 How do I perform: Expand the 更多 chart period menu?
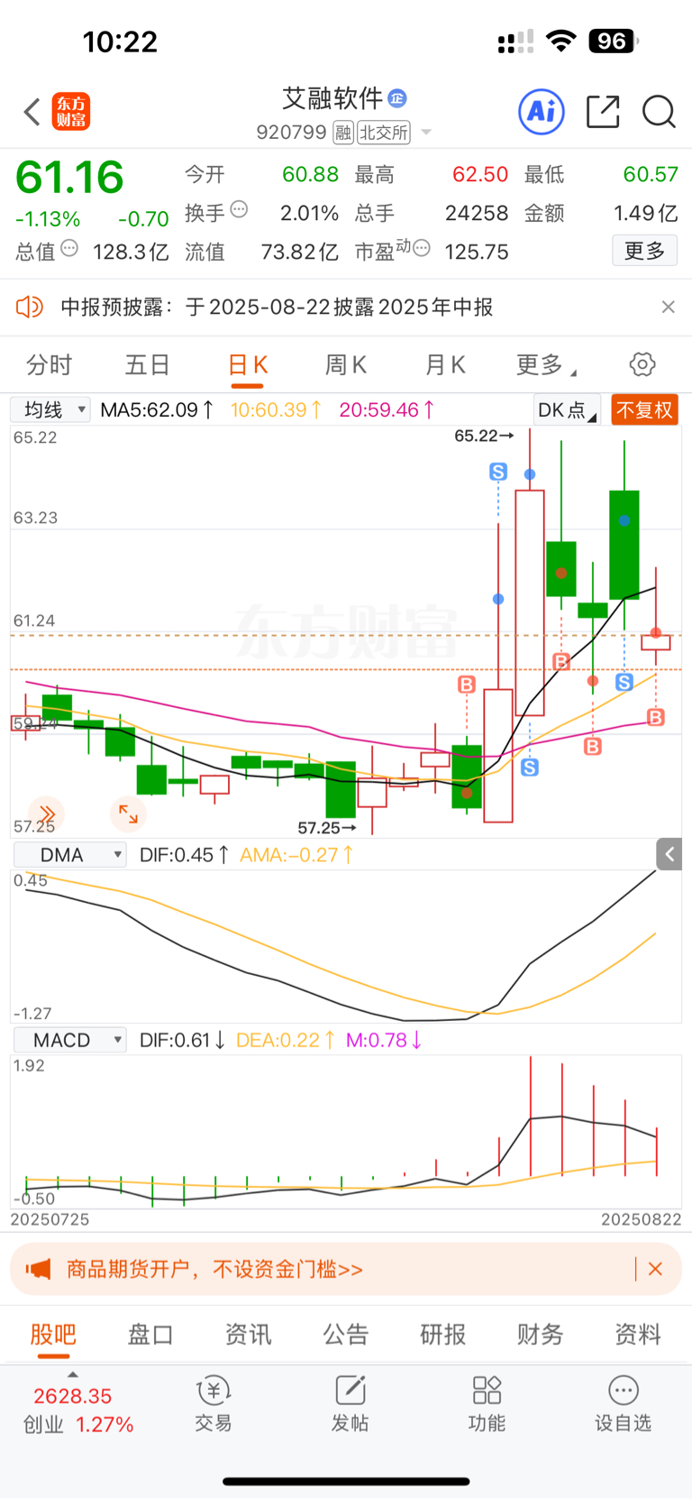click(546, 364)
